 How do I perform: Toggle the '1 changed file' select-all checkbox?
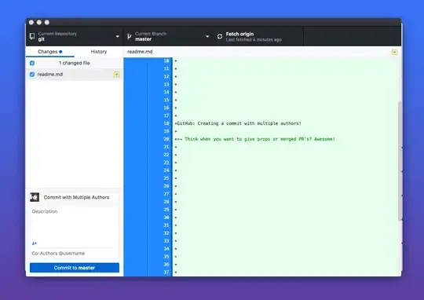pyautogui.click(x=32, y=63)
